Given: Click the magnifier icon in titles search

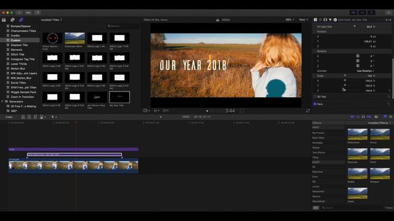Looking at the screenshot, I should coord(109,26).
